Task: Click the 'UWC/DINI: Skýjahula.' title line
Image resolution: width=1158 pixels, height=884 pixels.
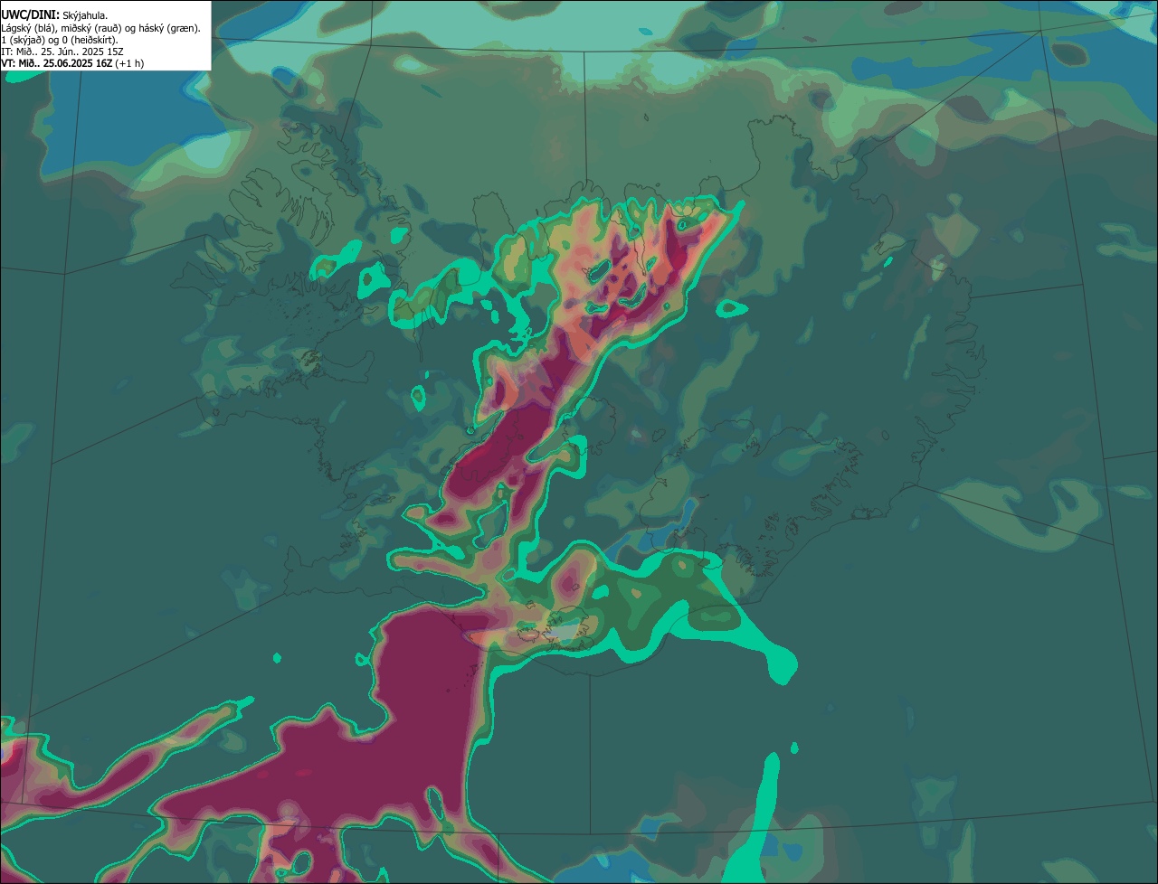Action: tap(54, 15)
